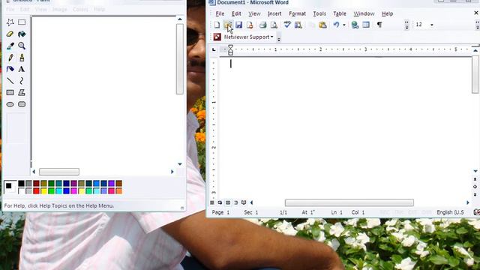The height and width of the screenshot is (270, 480).
Task: Run Spelling and Grammar check in Word
Action: click(287, 25)
